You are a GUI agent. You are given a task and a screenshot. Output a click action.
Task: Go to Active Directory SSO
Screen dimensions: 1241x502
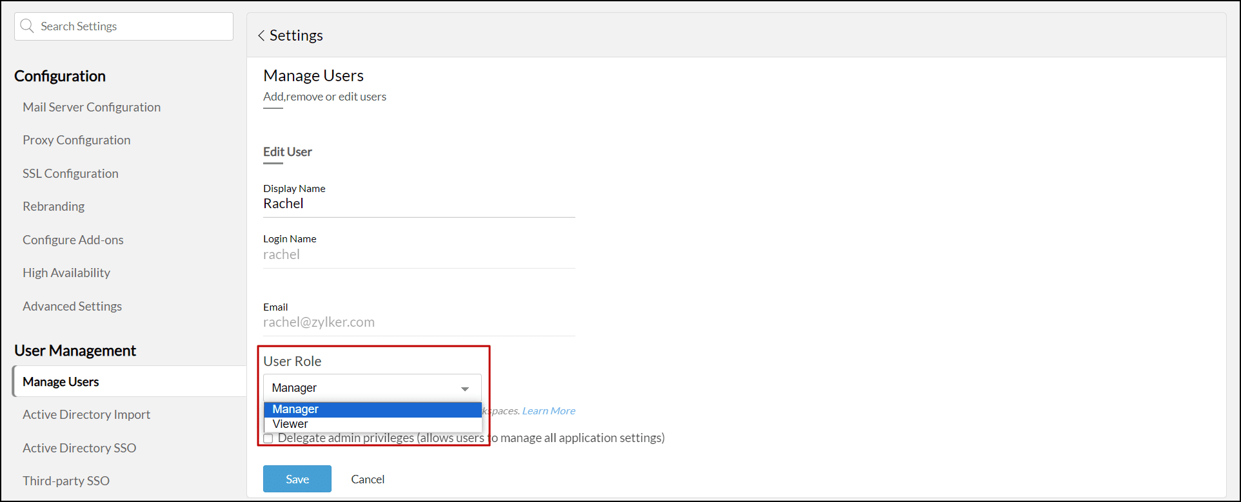(79, 448)
